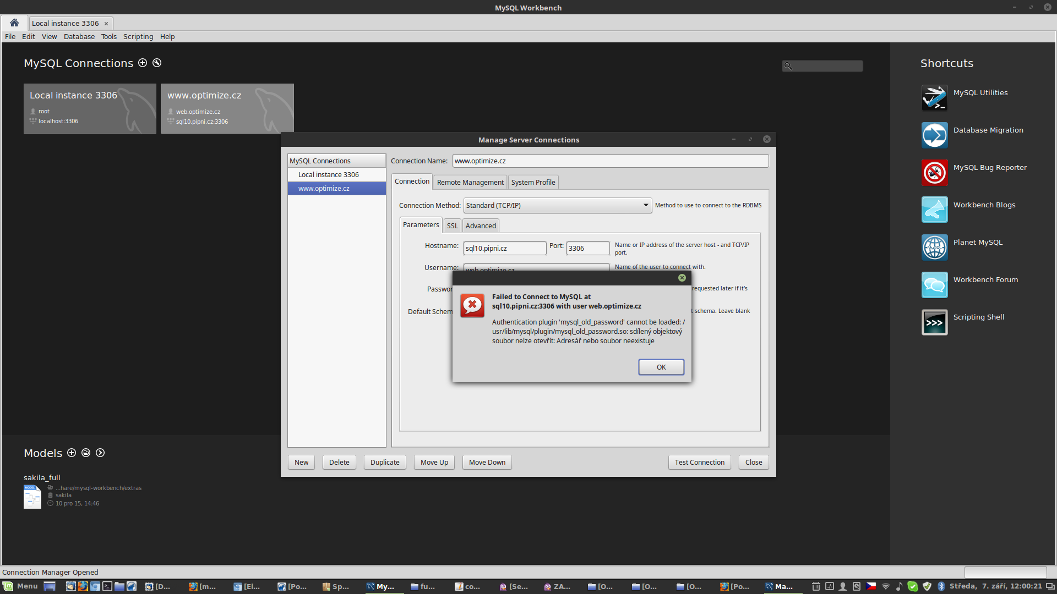Screen dimensions: 1057x594
Task: Open the Connection Method dropdown
Action: (557, 205)
